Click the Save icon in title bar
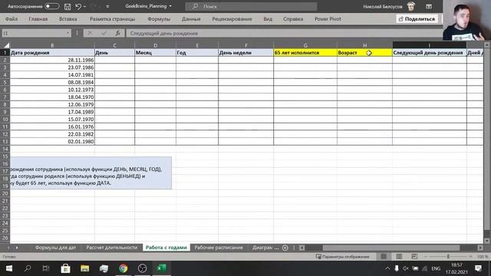The width and height of the screenshot is (491, 276). (x=67, y=6)
